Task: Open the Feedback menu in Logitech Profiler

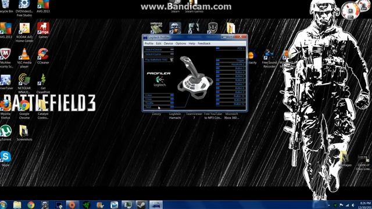Action: point(204,44)
